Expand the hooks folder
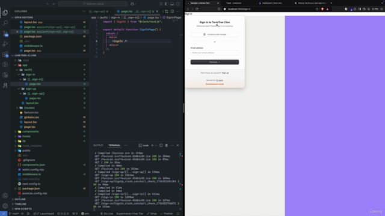 pos(26,136)
